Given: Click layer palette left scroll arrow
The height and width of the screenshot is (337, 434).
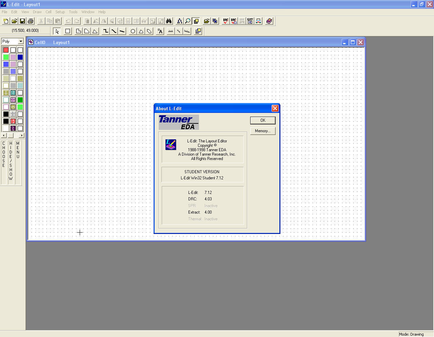Looking at the screenshot, I should [x=4, y=135].
